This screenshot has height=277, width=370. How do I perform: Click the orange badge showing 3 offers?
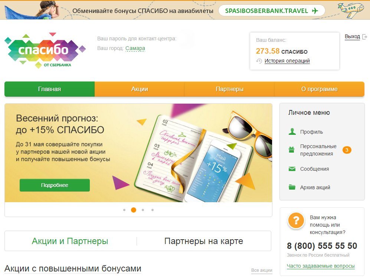click(x=347, y=150)
